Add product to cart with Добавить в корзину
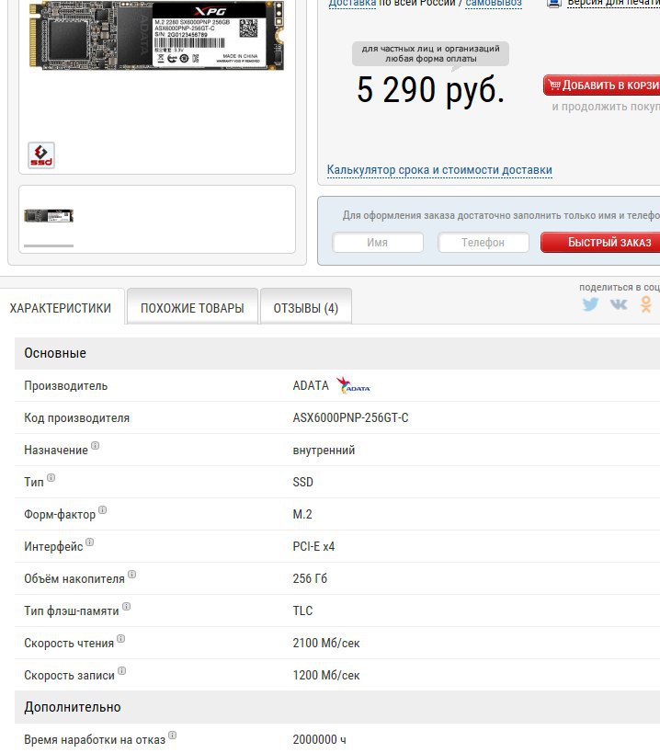660x753 pixels. [x=602, y=85]
